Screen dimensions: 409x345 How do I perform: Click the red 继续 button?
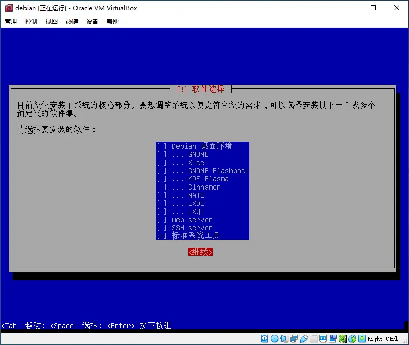pos(200,252)
